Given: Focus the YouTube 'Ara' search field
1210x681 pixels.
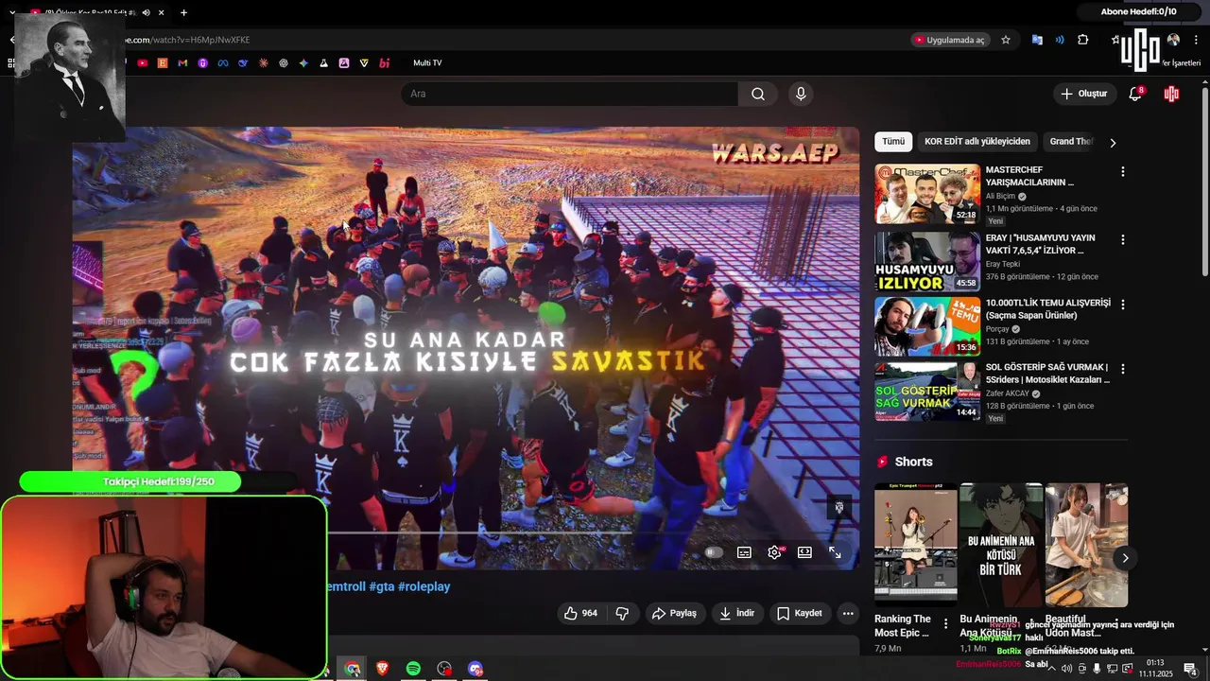Looking at the screenshot, I should [x=569, y=94].
